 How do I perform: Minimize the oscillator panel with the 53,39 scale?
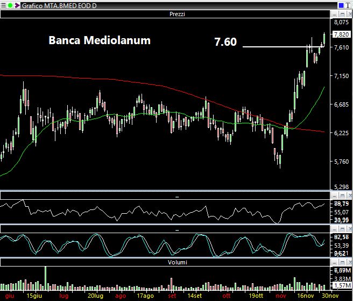point(335,229)
